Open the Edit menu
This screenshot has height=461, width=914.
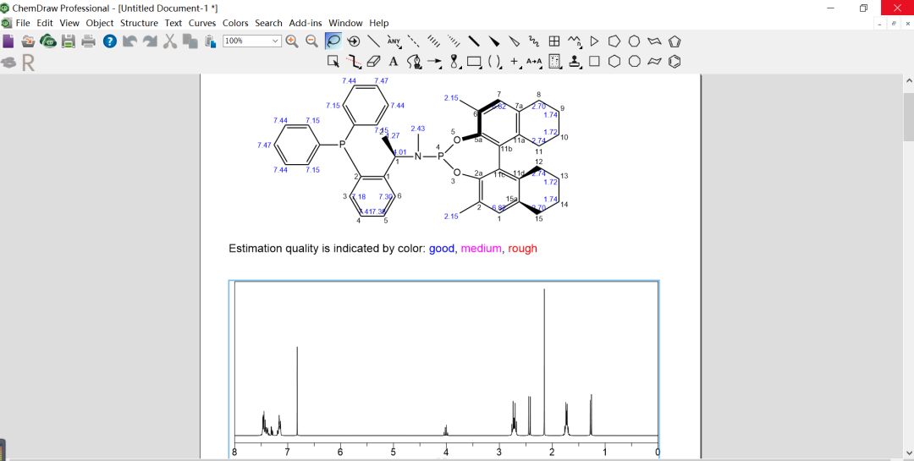[45, 23]
